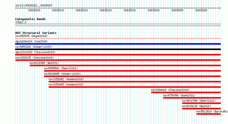Click the chr13:30839182..30839267 coordinate label

[x=34, y=5]
